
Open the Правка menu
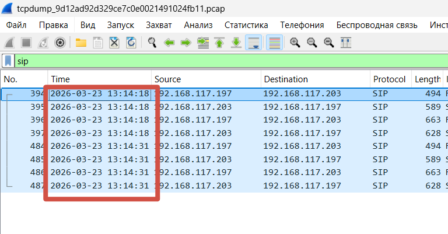point(54,25)
